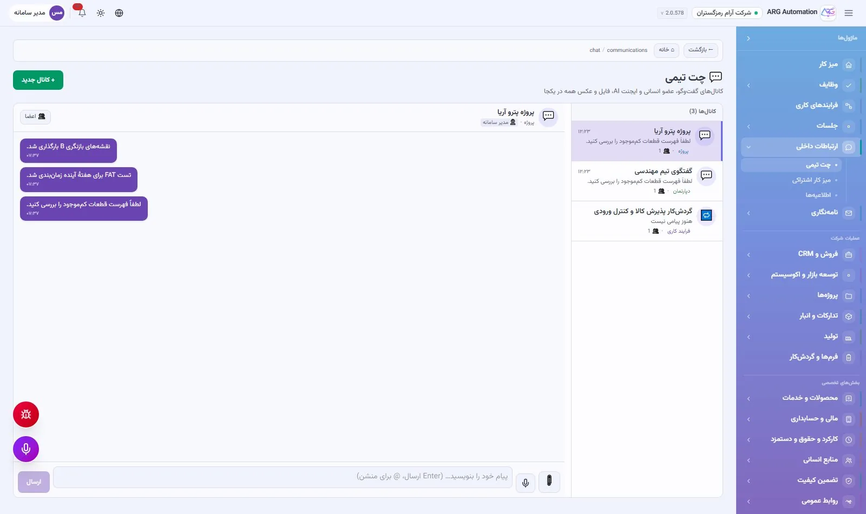
Task: Click the attach file paperclip icon
Action: [x=549, y=481]
